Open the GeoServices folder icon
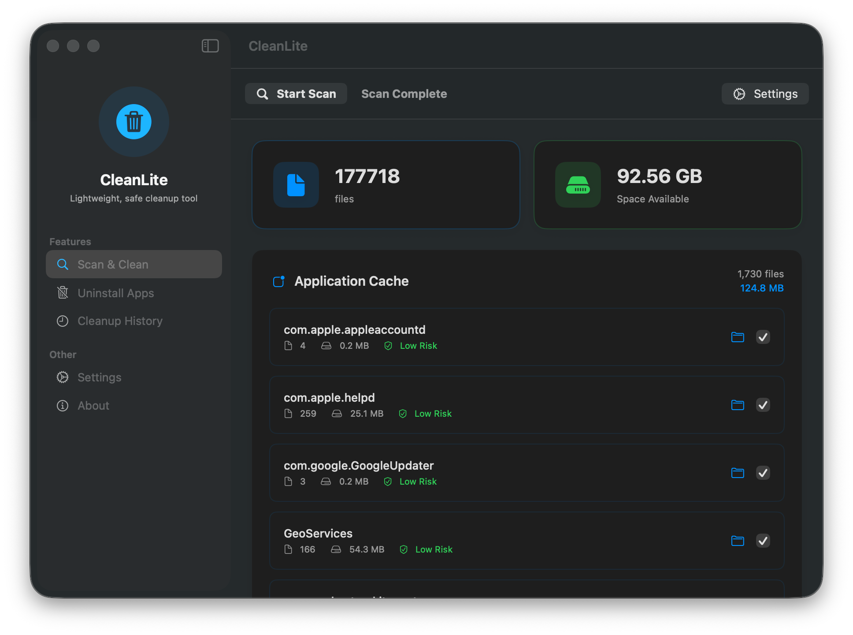Viewport: 853px width, 635px height. coord(738,541)
